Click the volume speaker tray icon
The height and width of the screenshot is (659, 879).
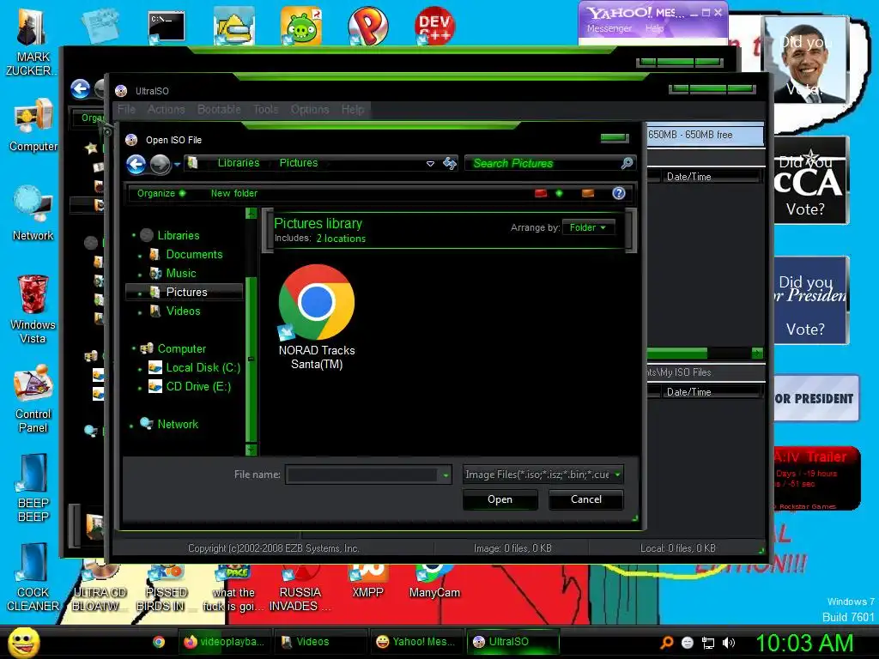click(x=728, y=643)
